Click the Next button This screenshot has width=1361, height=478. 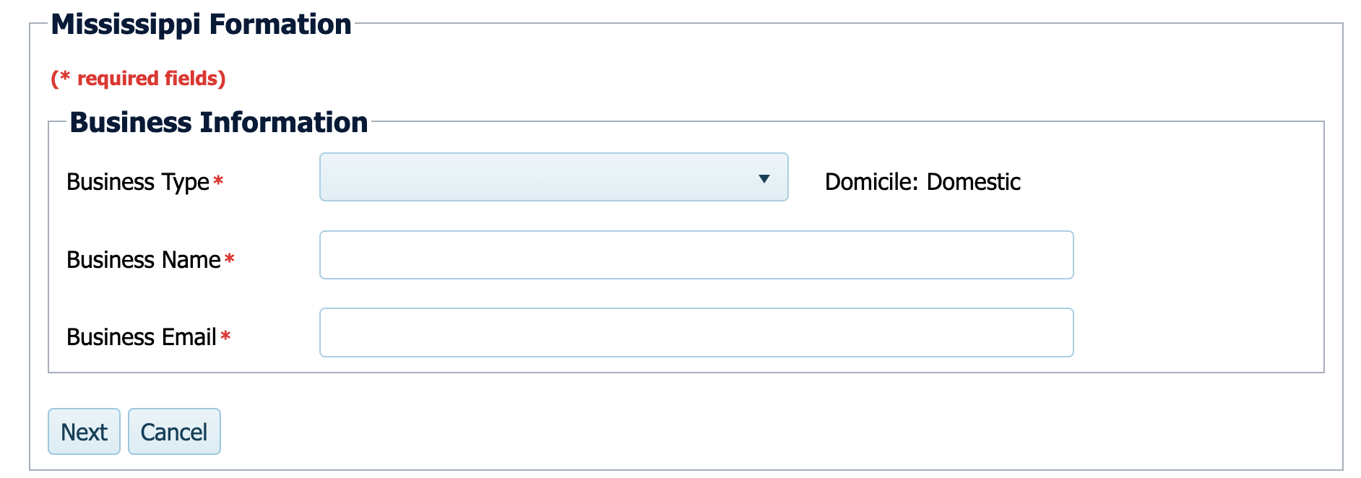point(84,432)
